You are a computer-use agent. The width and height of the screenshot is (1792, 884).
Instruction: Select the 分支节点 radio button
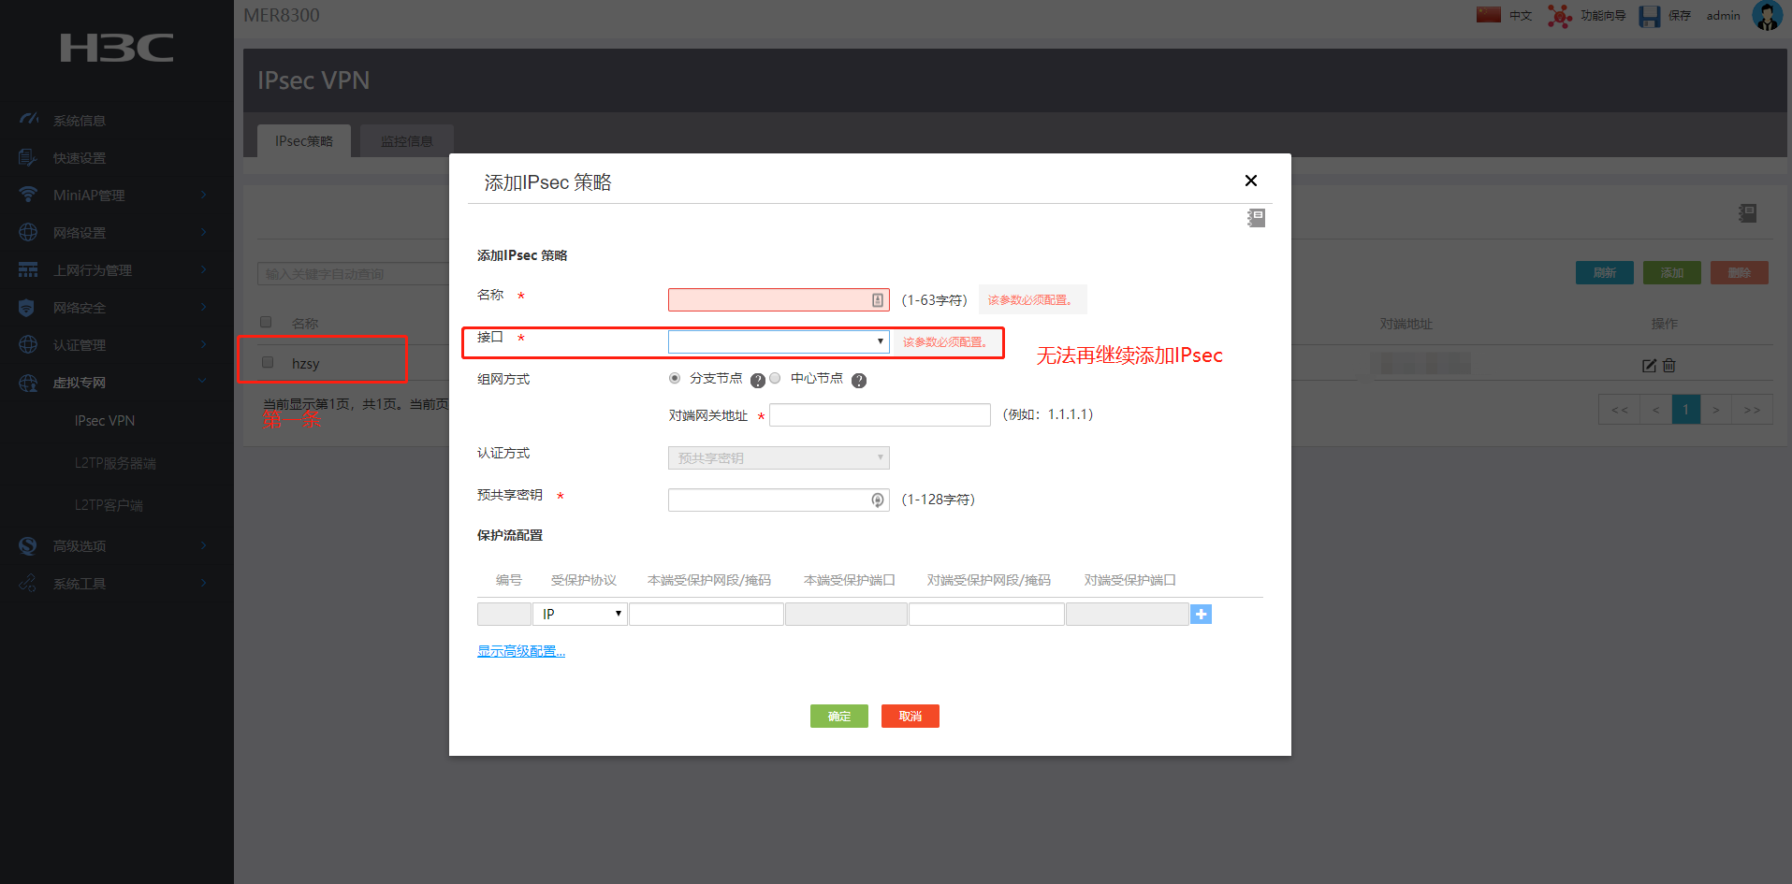(675, 378)
